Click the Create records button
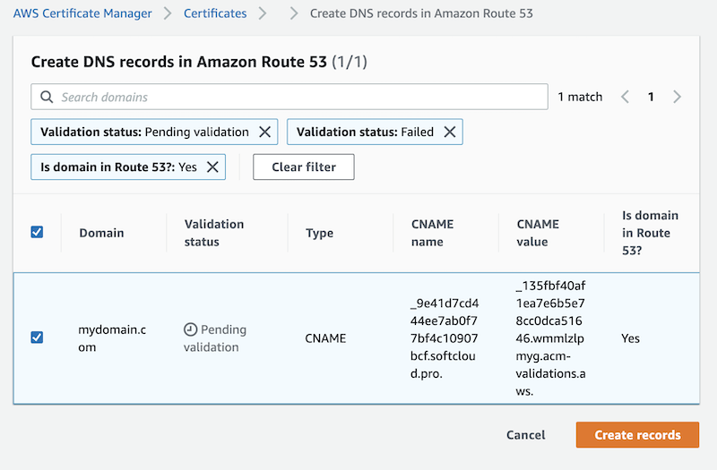This screenshot has height=470, width=717. tap(637, 435)
